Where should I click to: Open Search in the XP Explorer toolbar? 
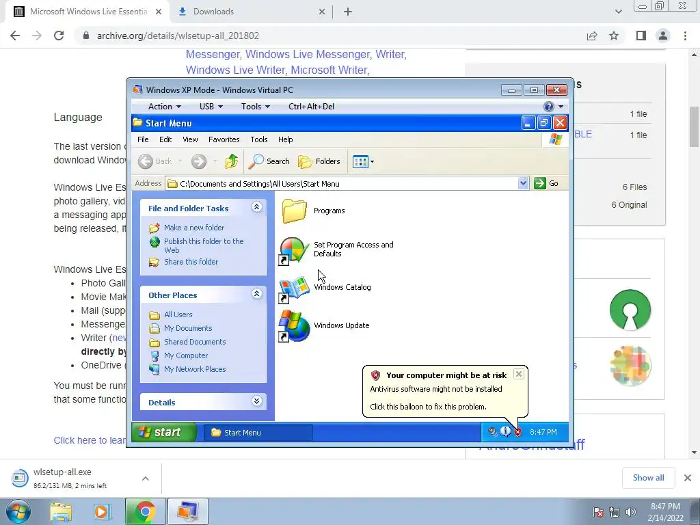[x=269, y=161]
